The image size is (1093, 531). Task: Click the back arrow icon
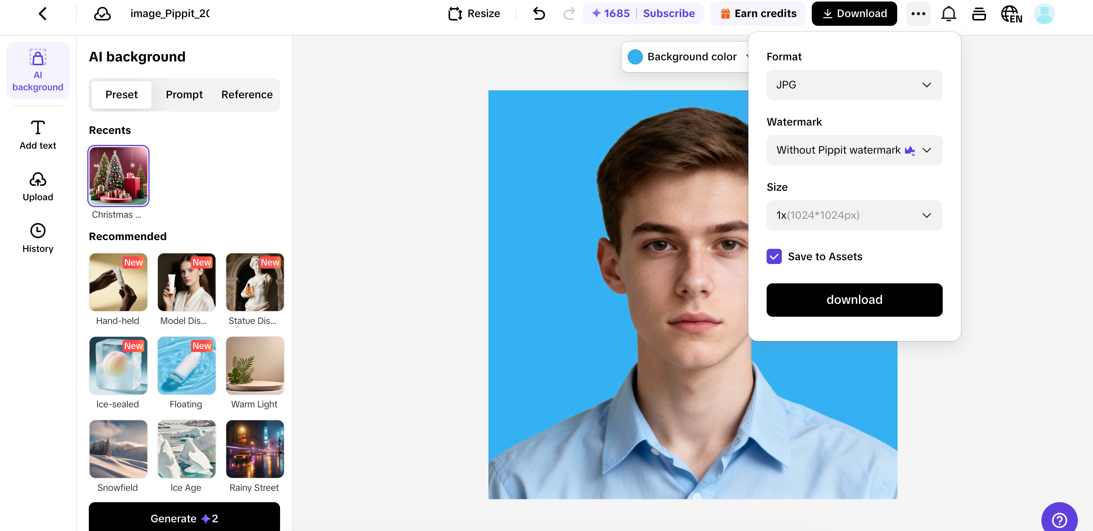[43, 14]
